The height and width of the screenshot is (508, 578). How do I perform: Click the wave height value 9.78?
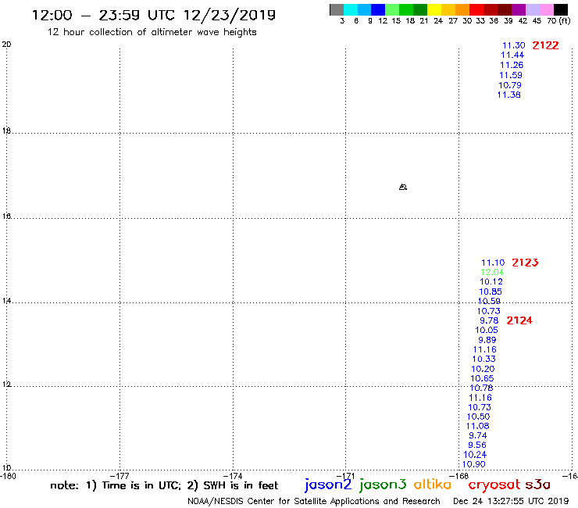[489, 320]
